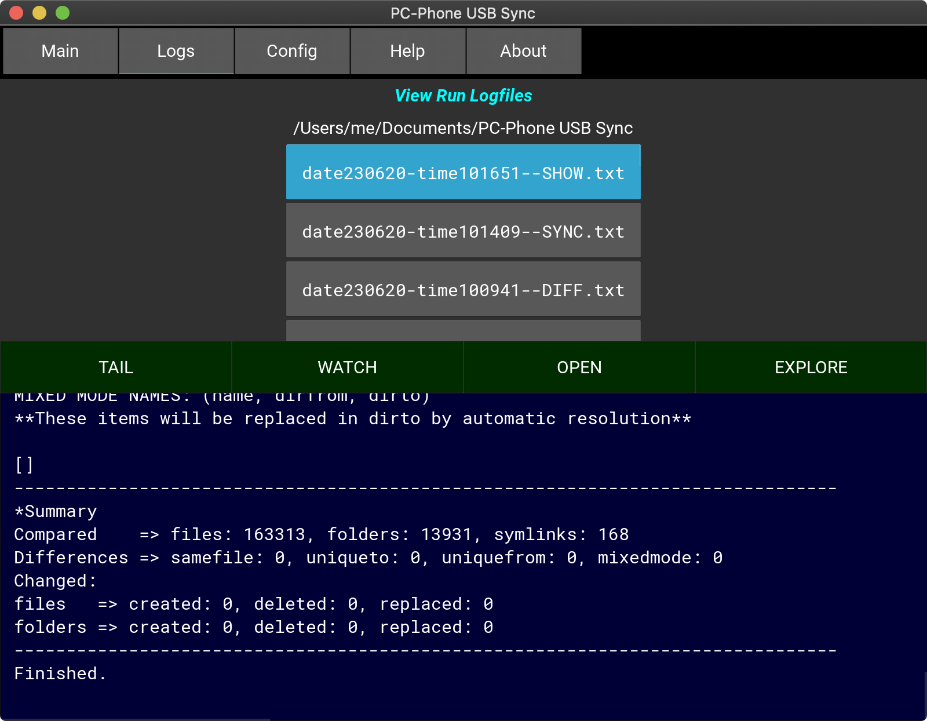Show the About tab
The width and height of the screenshot is (927, 721).
[524, 51]
